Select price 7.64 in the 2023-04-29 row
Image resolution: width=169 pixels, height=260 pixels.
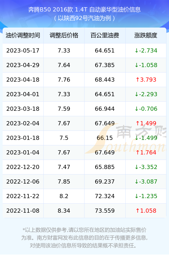click(x=64, y=65)
